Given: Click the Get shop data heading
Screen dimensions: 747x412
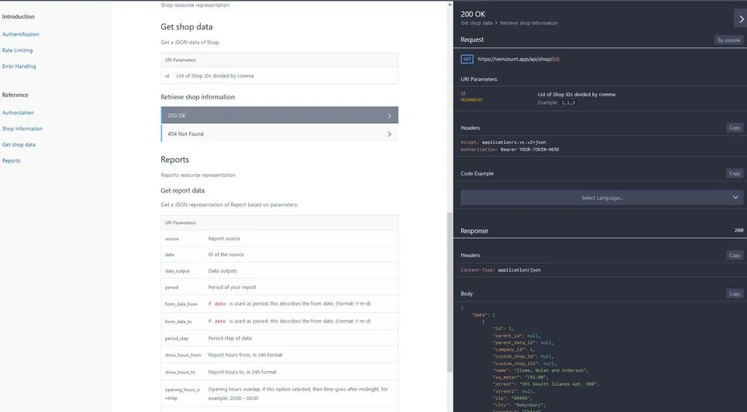Looking at the screenshot, I should tap(186, 27).
